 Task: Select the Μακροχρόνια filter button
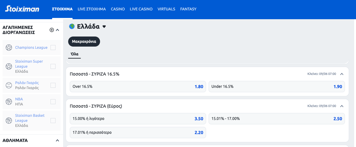pos(84,42)
